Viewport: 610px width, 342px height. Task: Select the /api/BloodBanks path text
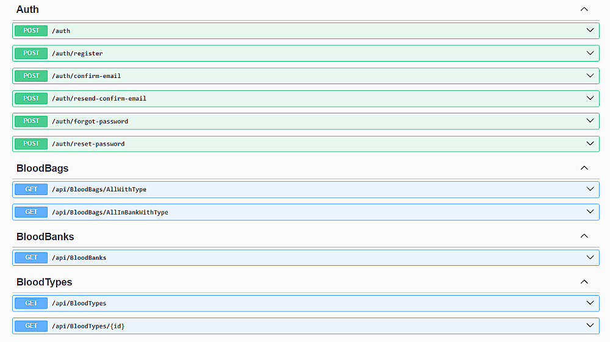79,258
